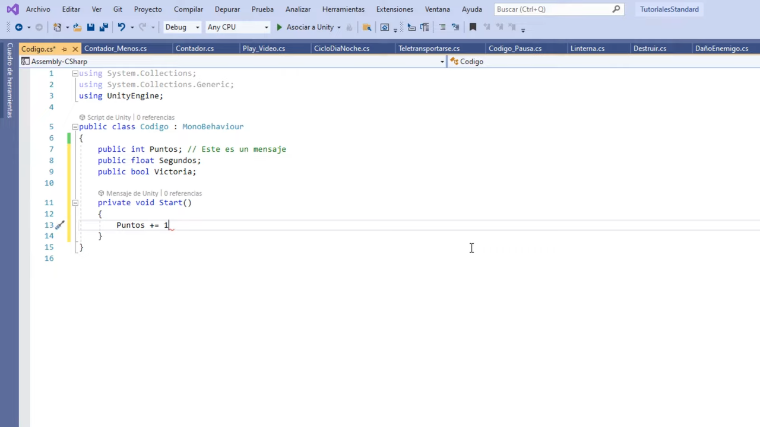Image resolution: width=760 pixels, height=427 pixels.
Task: Create a new project with toolbar icon
Action: pos(57,27)
